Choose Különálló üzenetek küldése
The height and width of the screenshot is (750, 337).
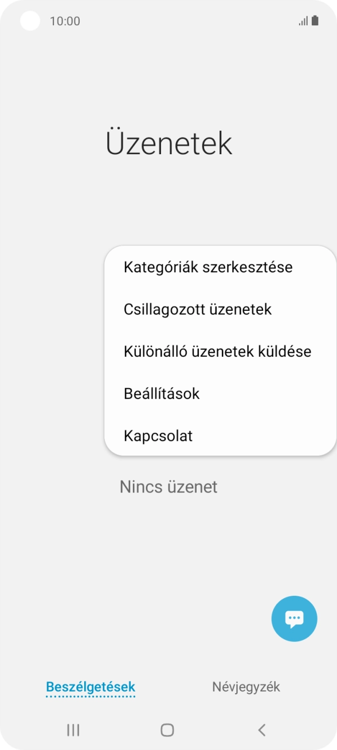(x=217, y=351)
